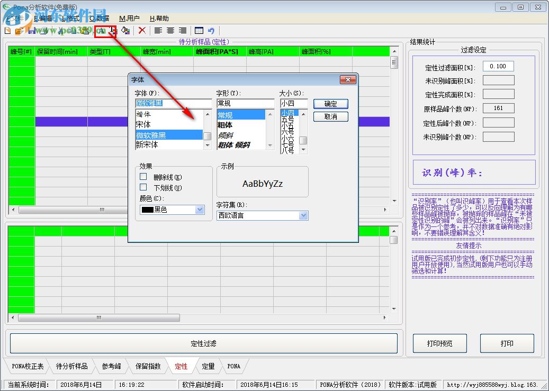This screenshot has width=549, height=391.
Task: Enable the 删除线 strikethrough checkbox
Action: point(143,177)
